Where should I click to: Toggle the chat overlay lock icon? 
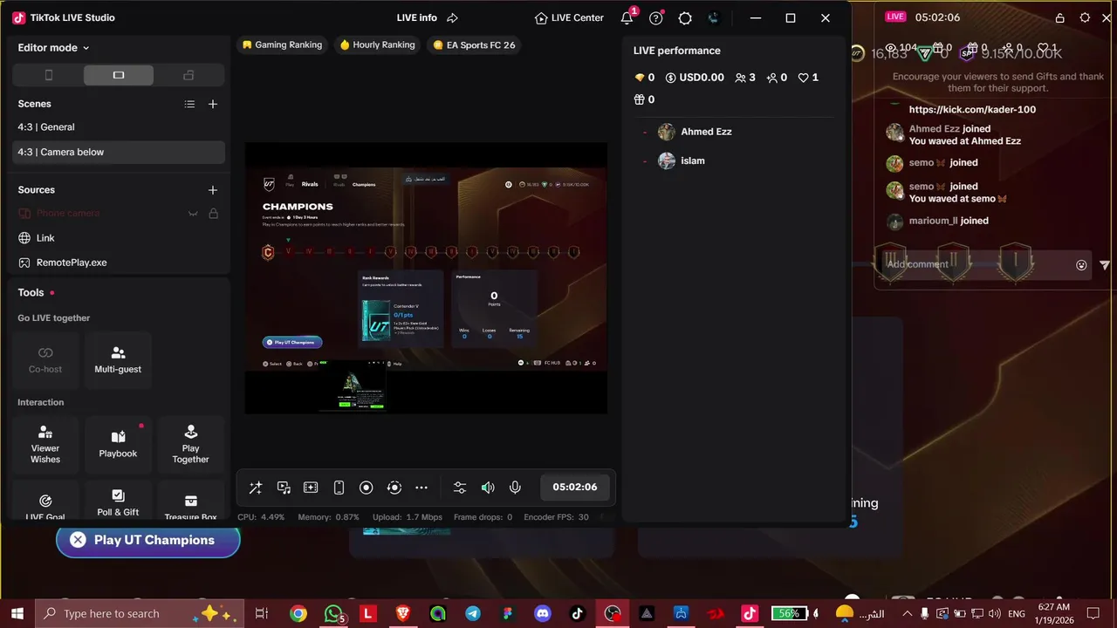point(1059,17)
